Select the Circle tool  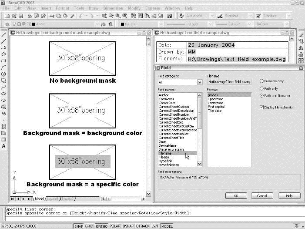point(3,74)
